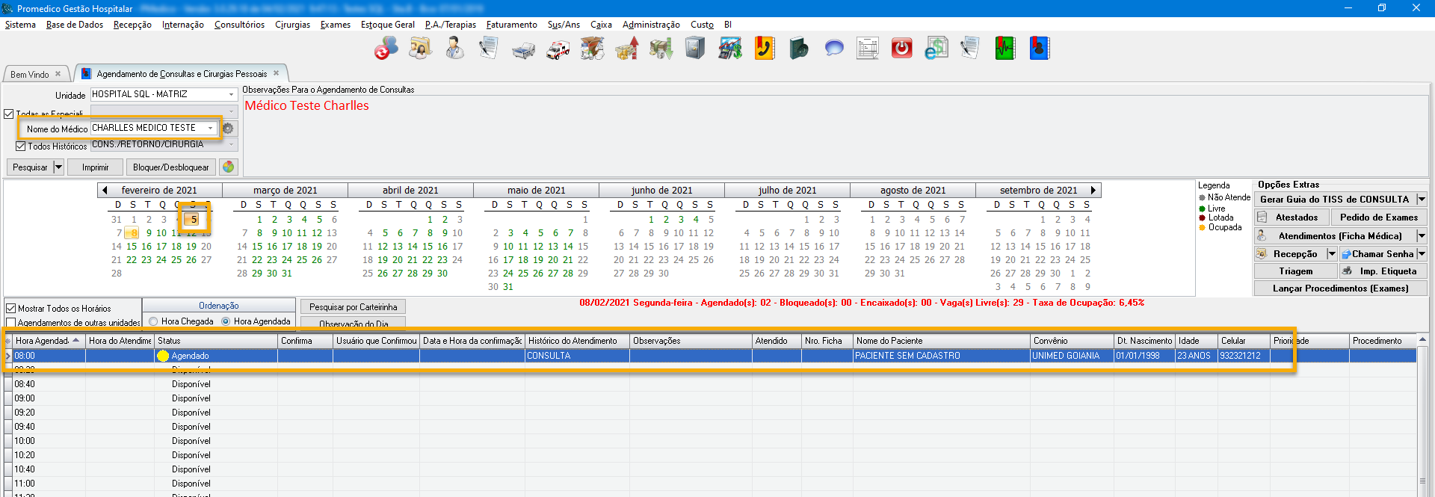This screenshot has width=1435, height=497.
Task: Uncheck the Todos Históricos checkbox
Action: (21, 146)
